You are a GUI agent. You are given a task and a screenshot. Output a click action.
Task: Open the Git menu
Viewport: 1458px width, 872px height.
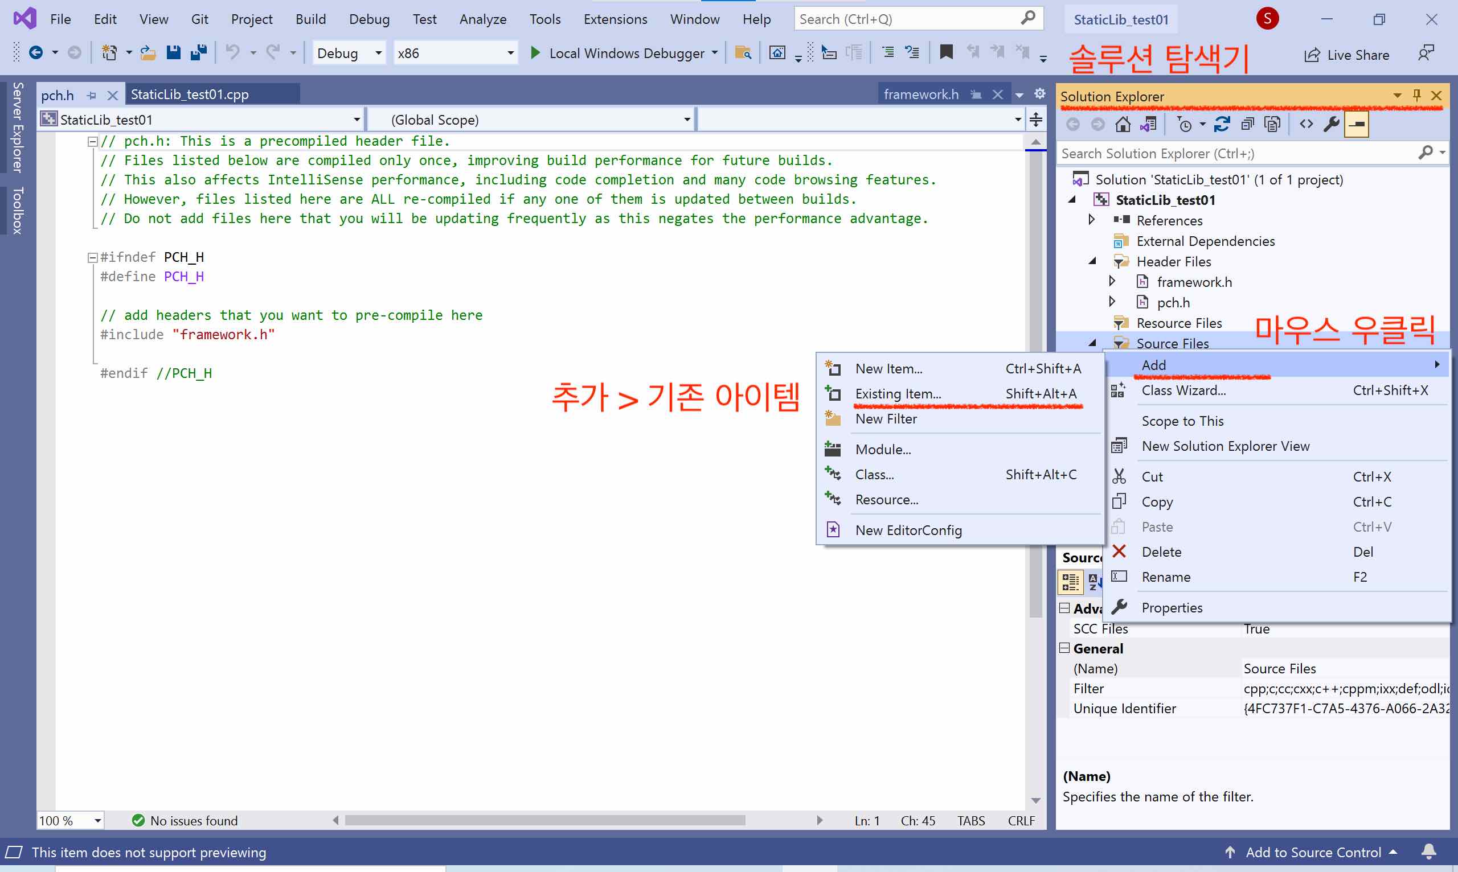200,19
